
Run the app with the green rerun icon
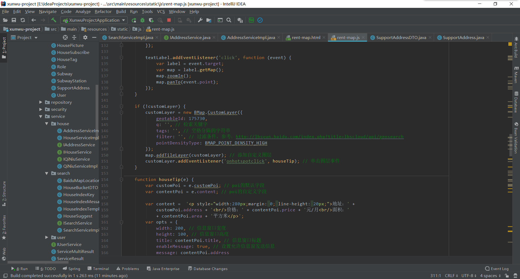pyautogui.click(x=134, y=20)
